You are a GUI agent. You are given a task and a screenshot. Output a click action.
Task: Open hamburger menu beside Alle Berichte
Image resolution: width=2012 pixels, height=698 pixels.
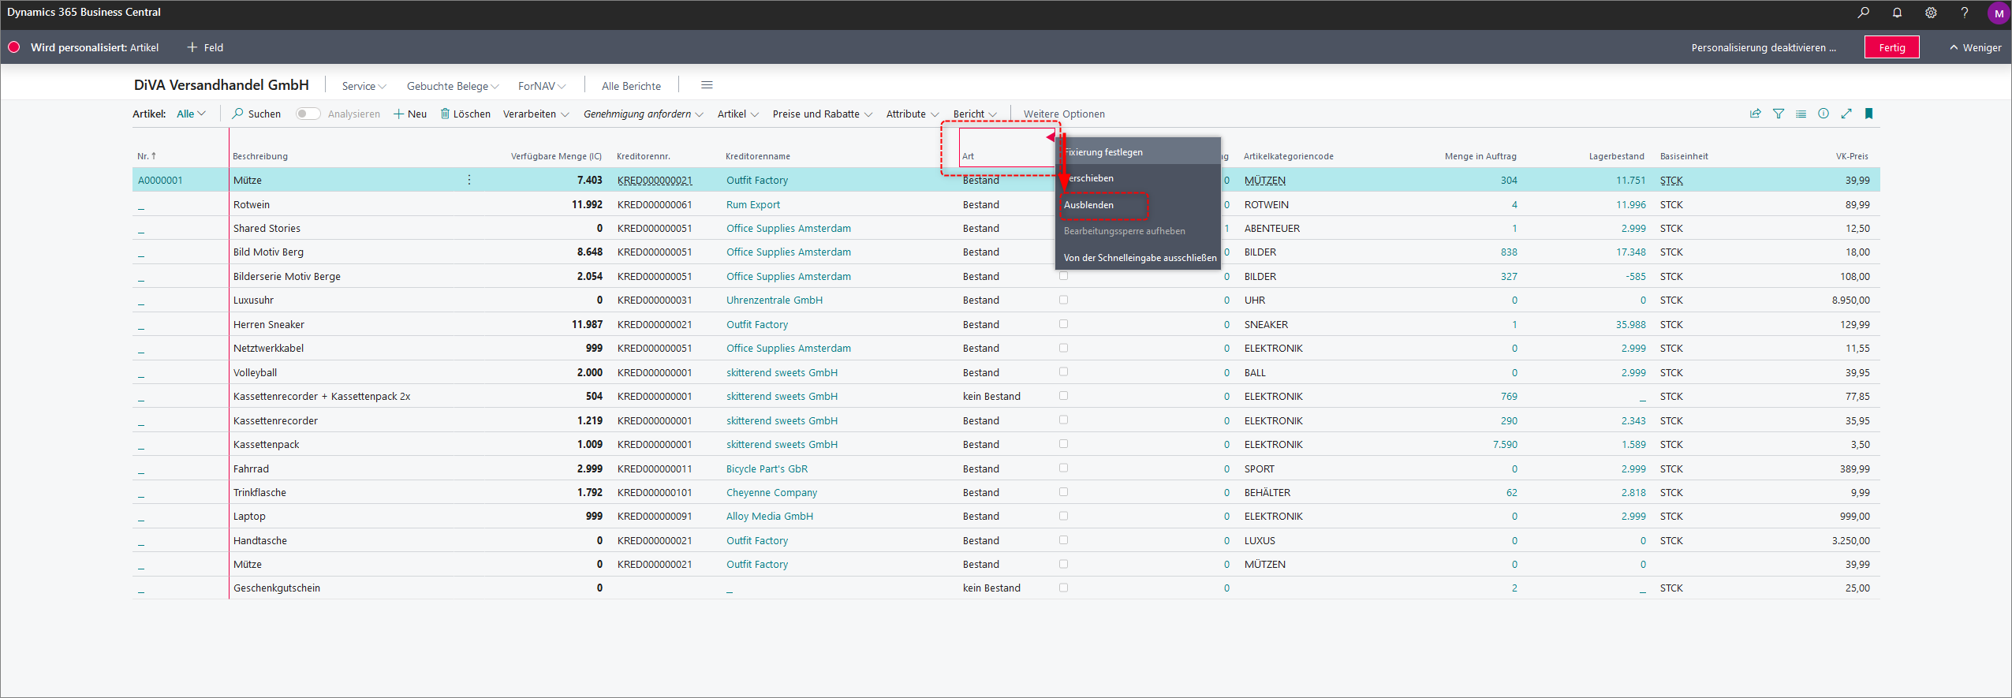tap(707, 85)
